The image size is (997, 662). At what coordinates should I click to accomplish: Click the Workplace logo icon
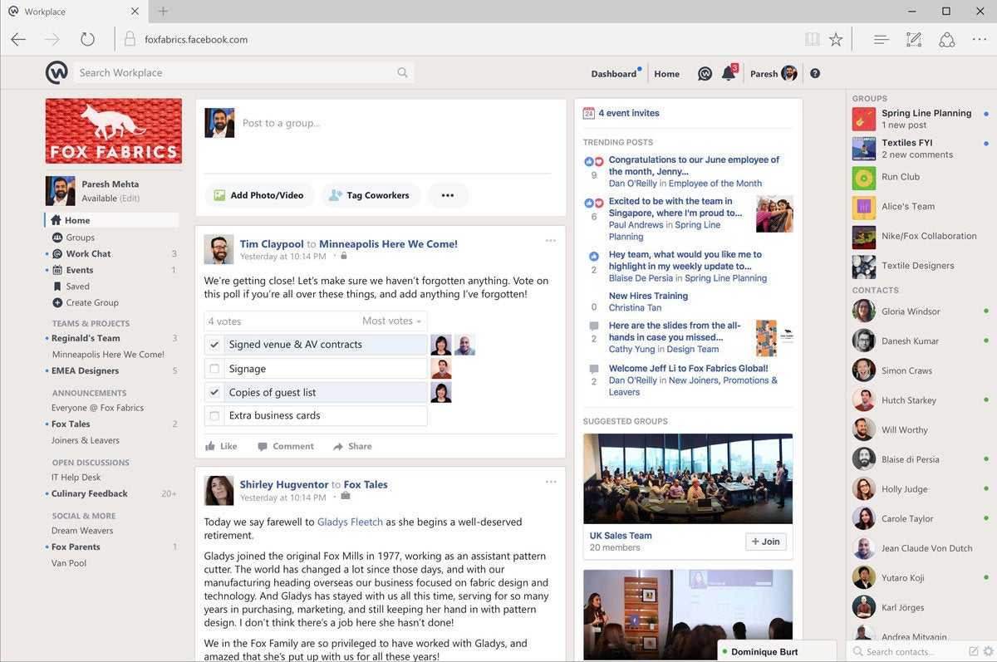point(56,73)
